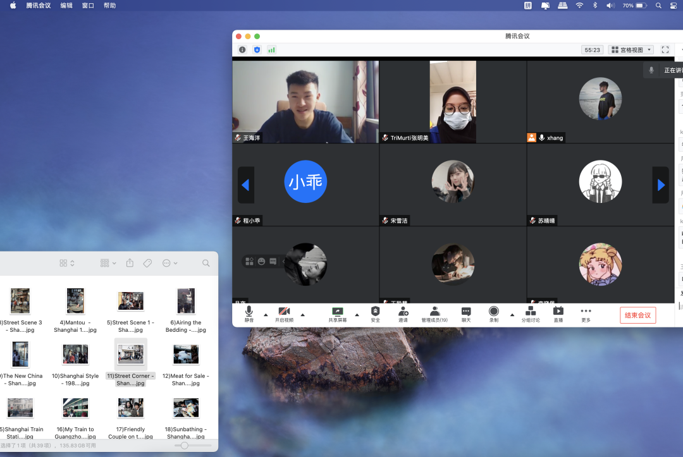This screenshot has width=683, height=457.
Task: Open the grid view layout dropdown
Action: (x=631, y=49)
